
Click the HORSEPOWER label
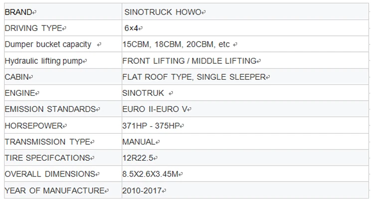[33, 126]
